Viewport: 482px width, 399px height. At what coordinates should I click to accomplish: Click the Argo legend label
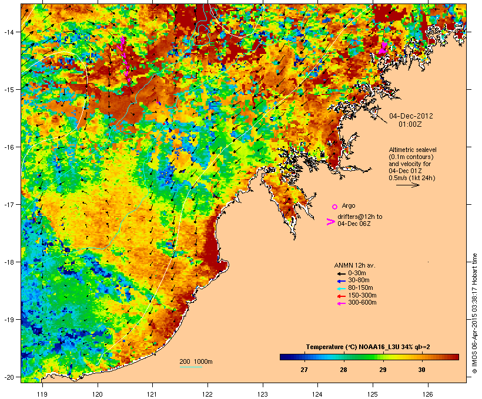(x=349, y=205)
